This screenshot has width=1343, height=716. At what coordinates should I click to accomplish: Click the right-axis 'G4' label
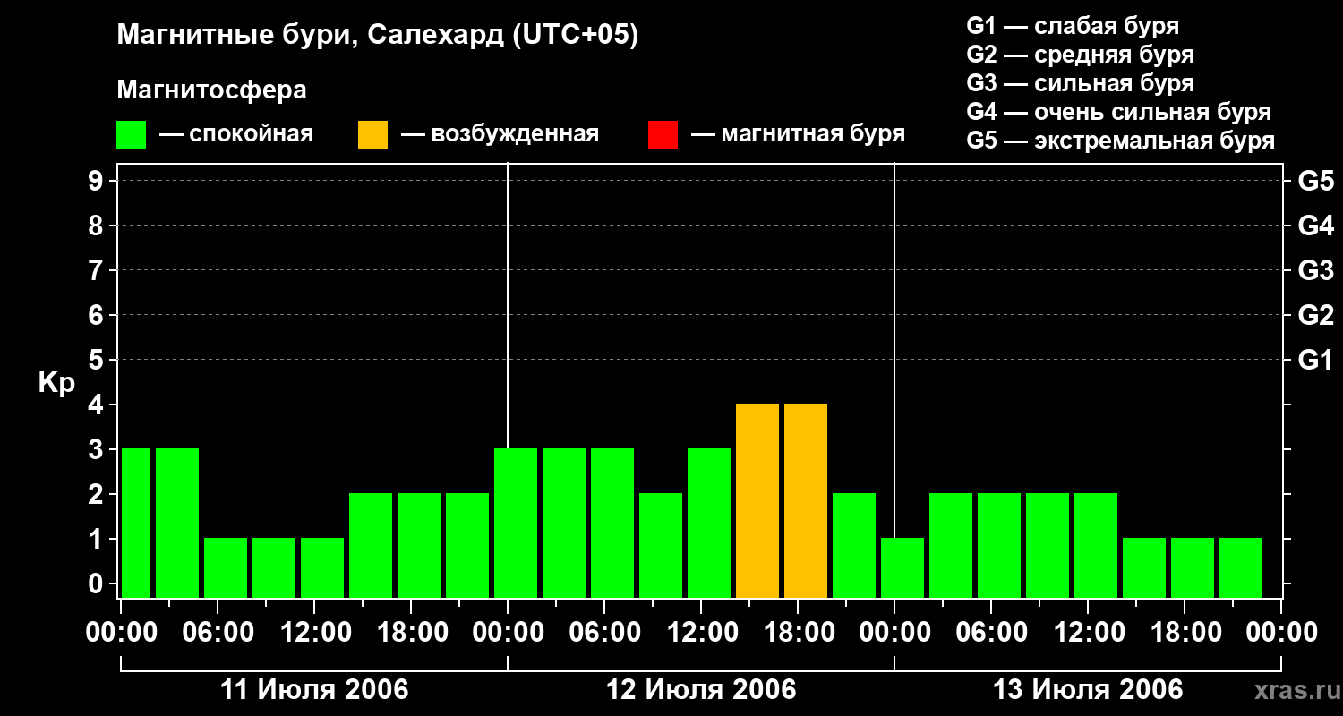coord(1315,226)
